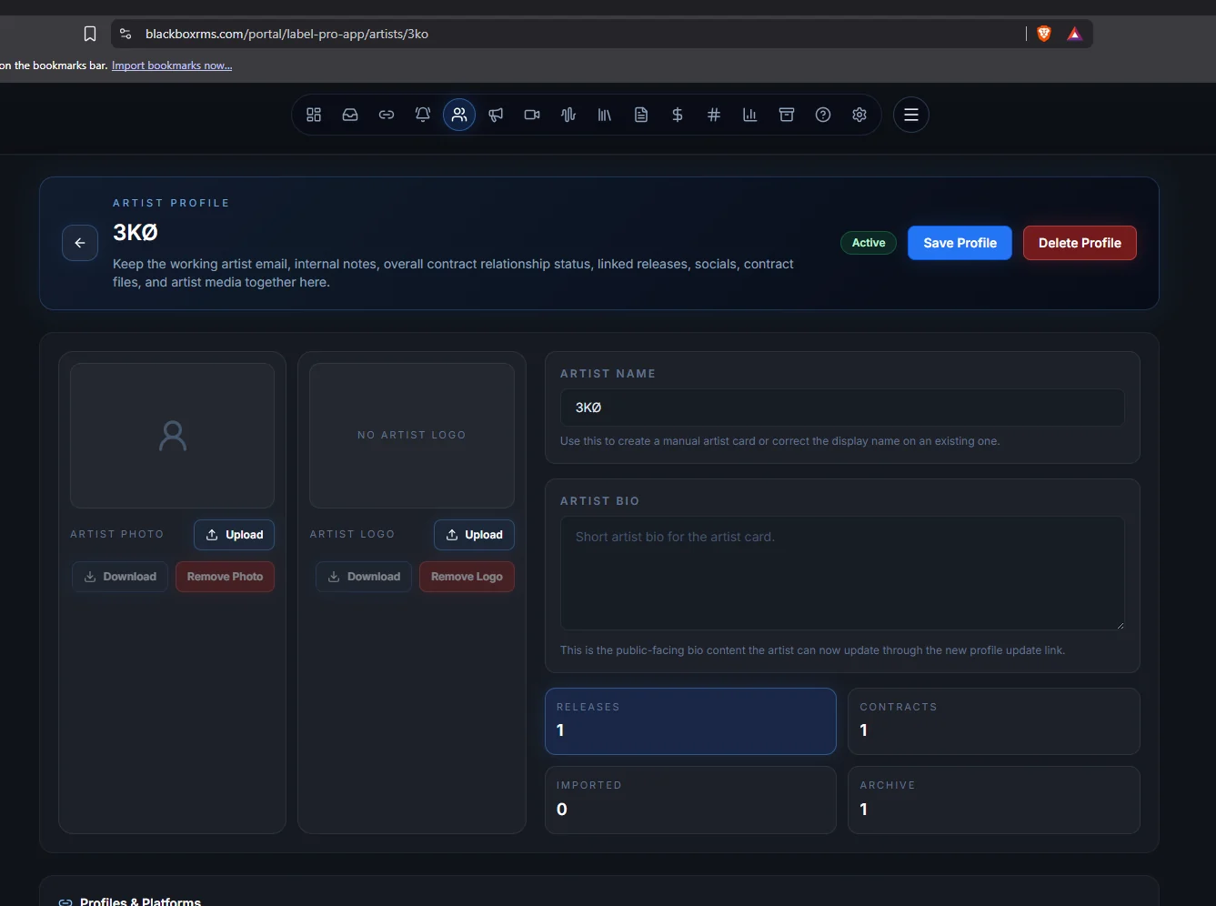Open the video camera icon in navigation
The width and height of the screenshot is (1216, 906).
click(x=532, y=115)
